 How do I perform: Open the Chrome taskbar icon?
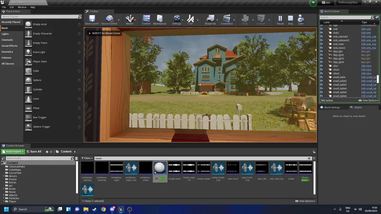[103, 209]
